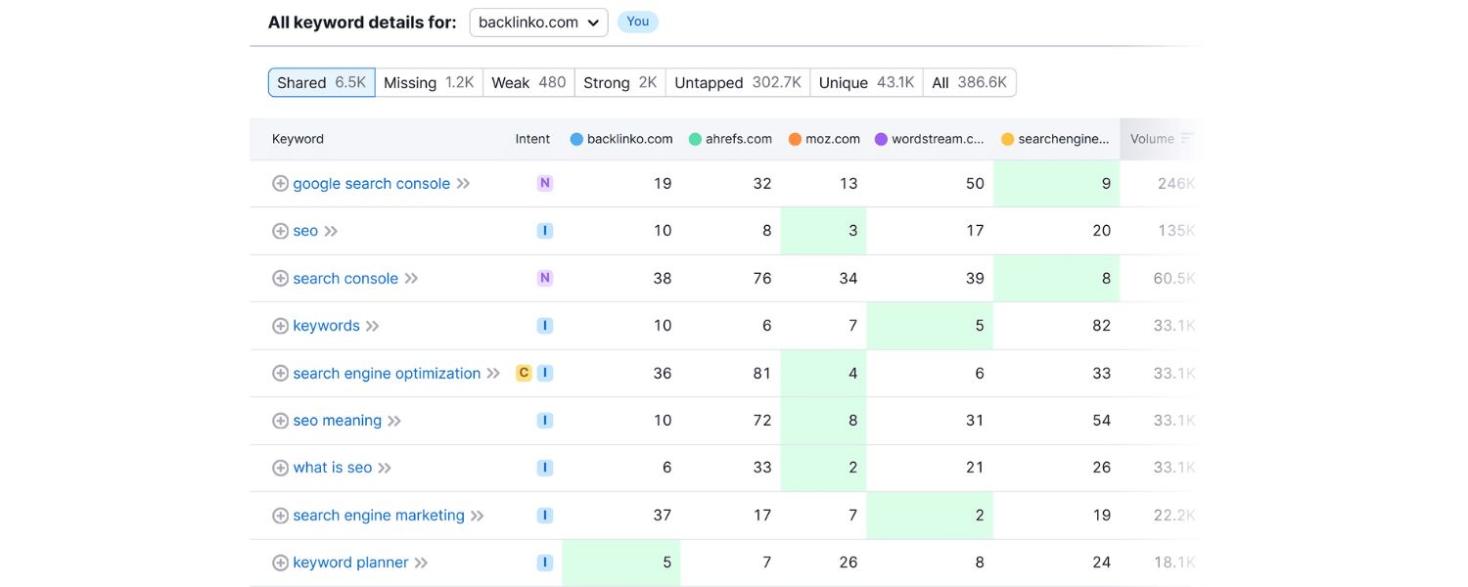Click the Informational intent badge for 'what is seo'
This screenshot has height=587, width=1468.
tap(545, 467)
